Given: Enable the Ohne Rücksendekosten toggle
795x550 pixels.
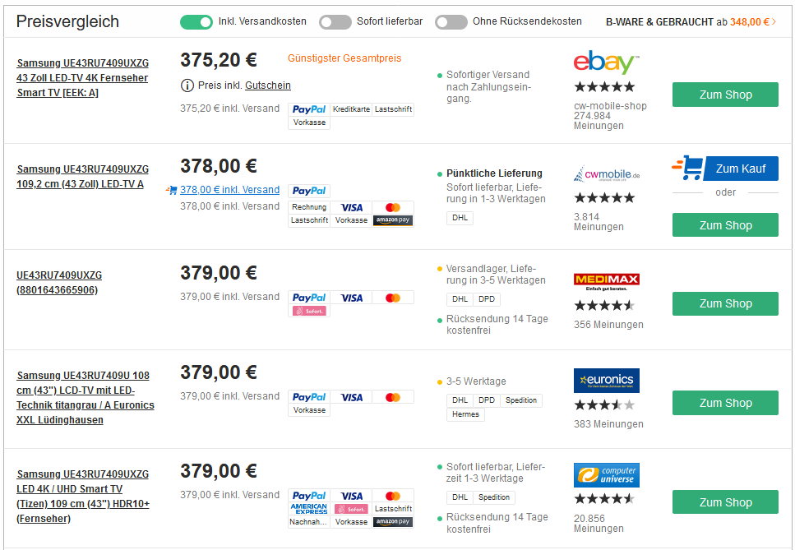Looking at the screenshot, I should (x=451, y=22).
